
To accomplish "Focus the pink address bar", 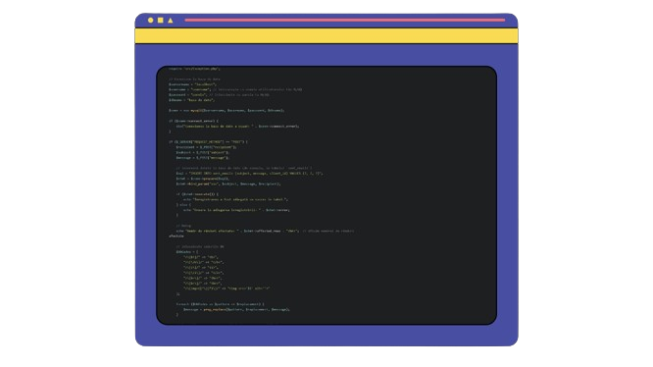I will coord(345,20).
